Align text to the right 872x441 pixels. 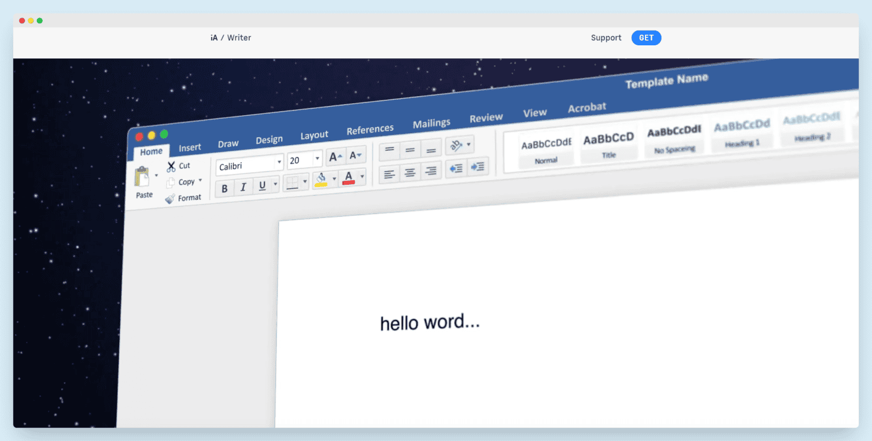click(431, 171)
